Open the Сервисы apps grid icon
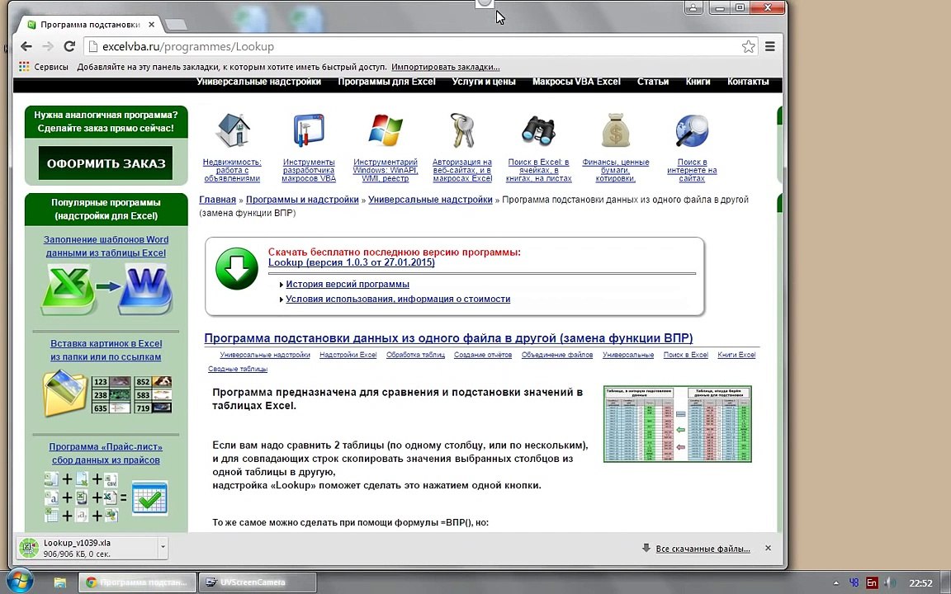 (x=24, y=67)
